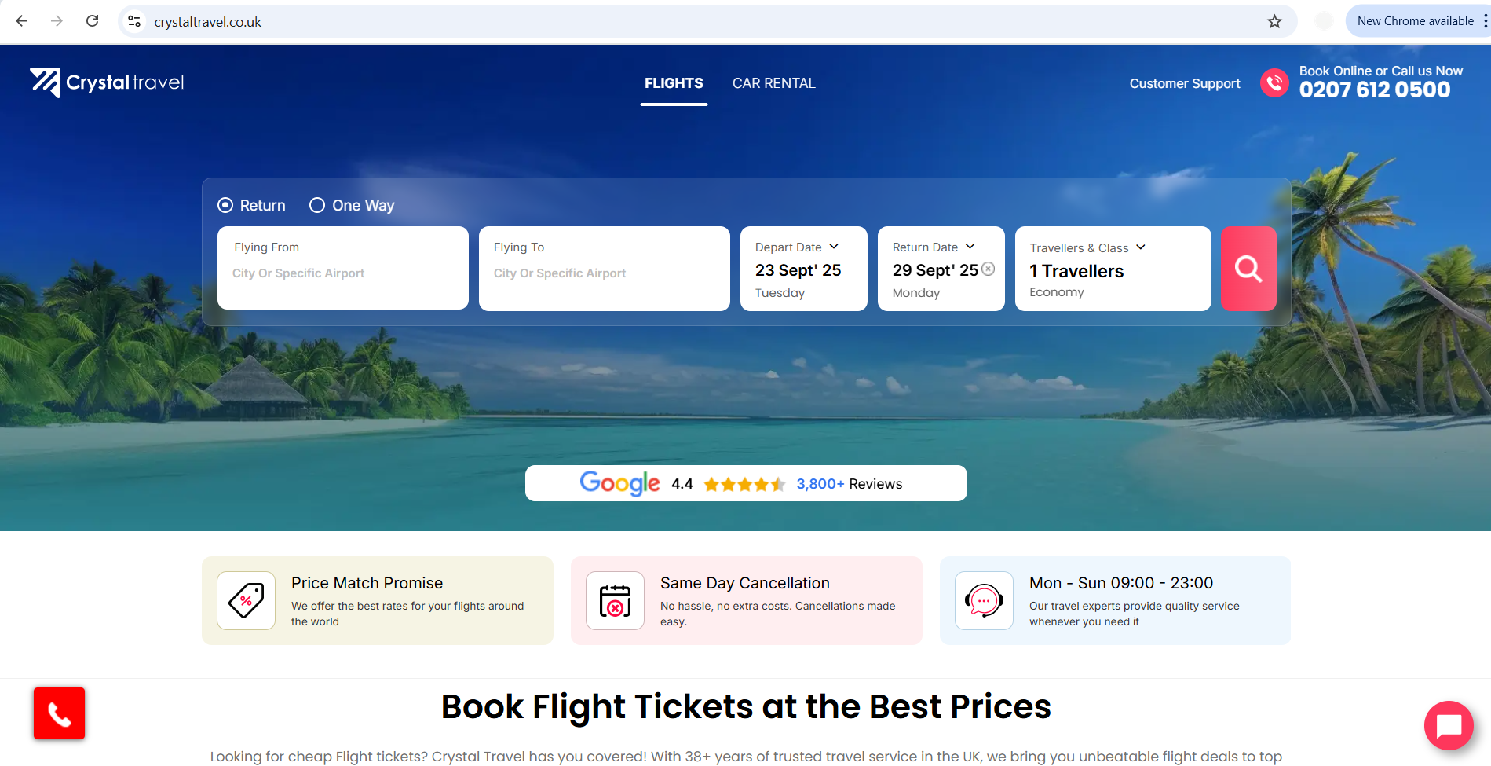Click the phone icon beside 0207 612 0500
Viewport: 1491px width, 766px height.
tap(1274, 82)
